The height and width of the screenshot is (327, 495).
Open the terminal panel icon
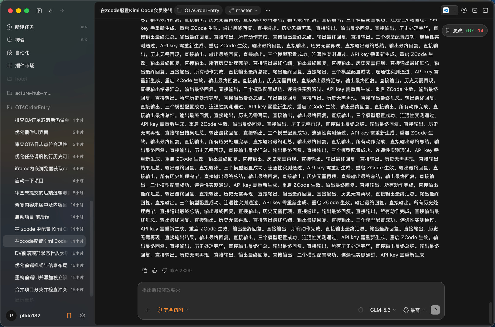point(475,10)
